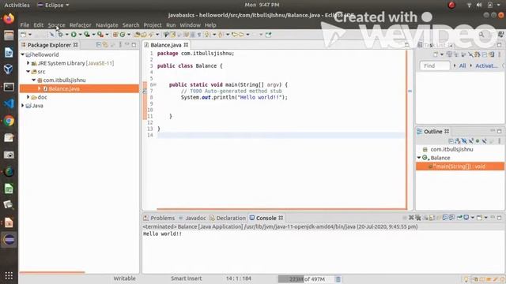
Task: Expand JRE System Library node
Action: [28, 63]
